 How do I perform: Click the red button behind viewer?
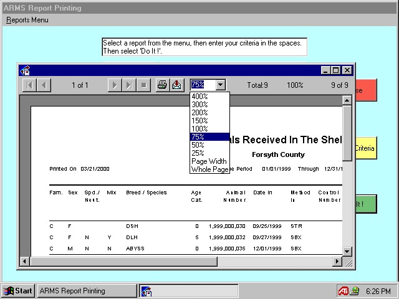click(x=366, y=90)
